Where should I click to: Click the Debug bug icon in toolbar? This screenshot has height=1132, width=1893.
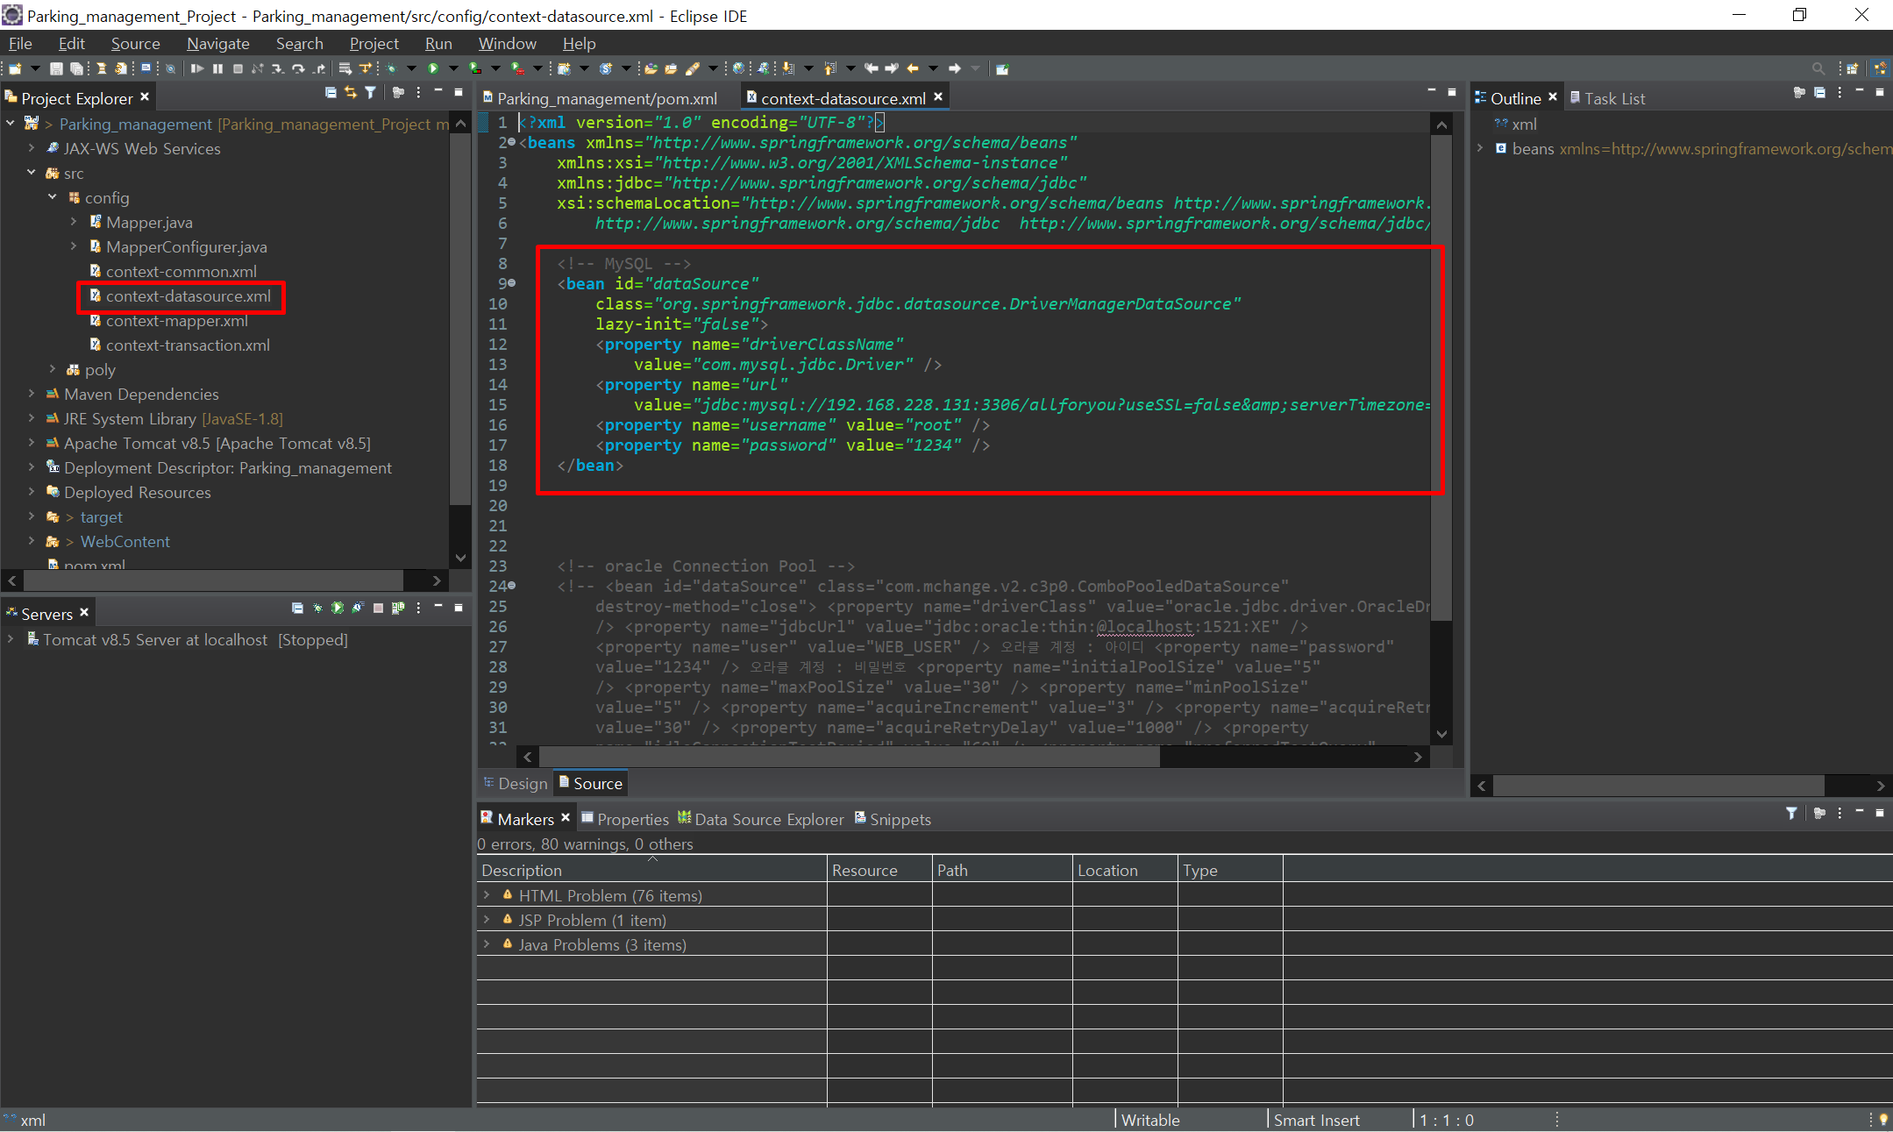click(x=391, y=68)
